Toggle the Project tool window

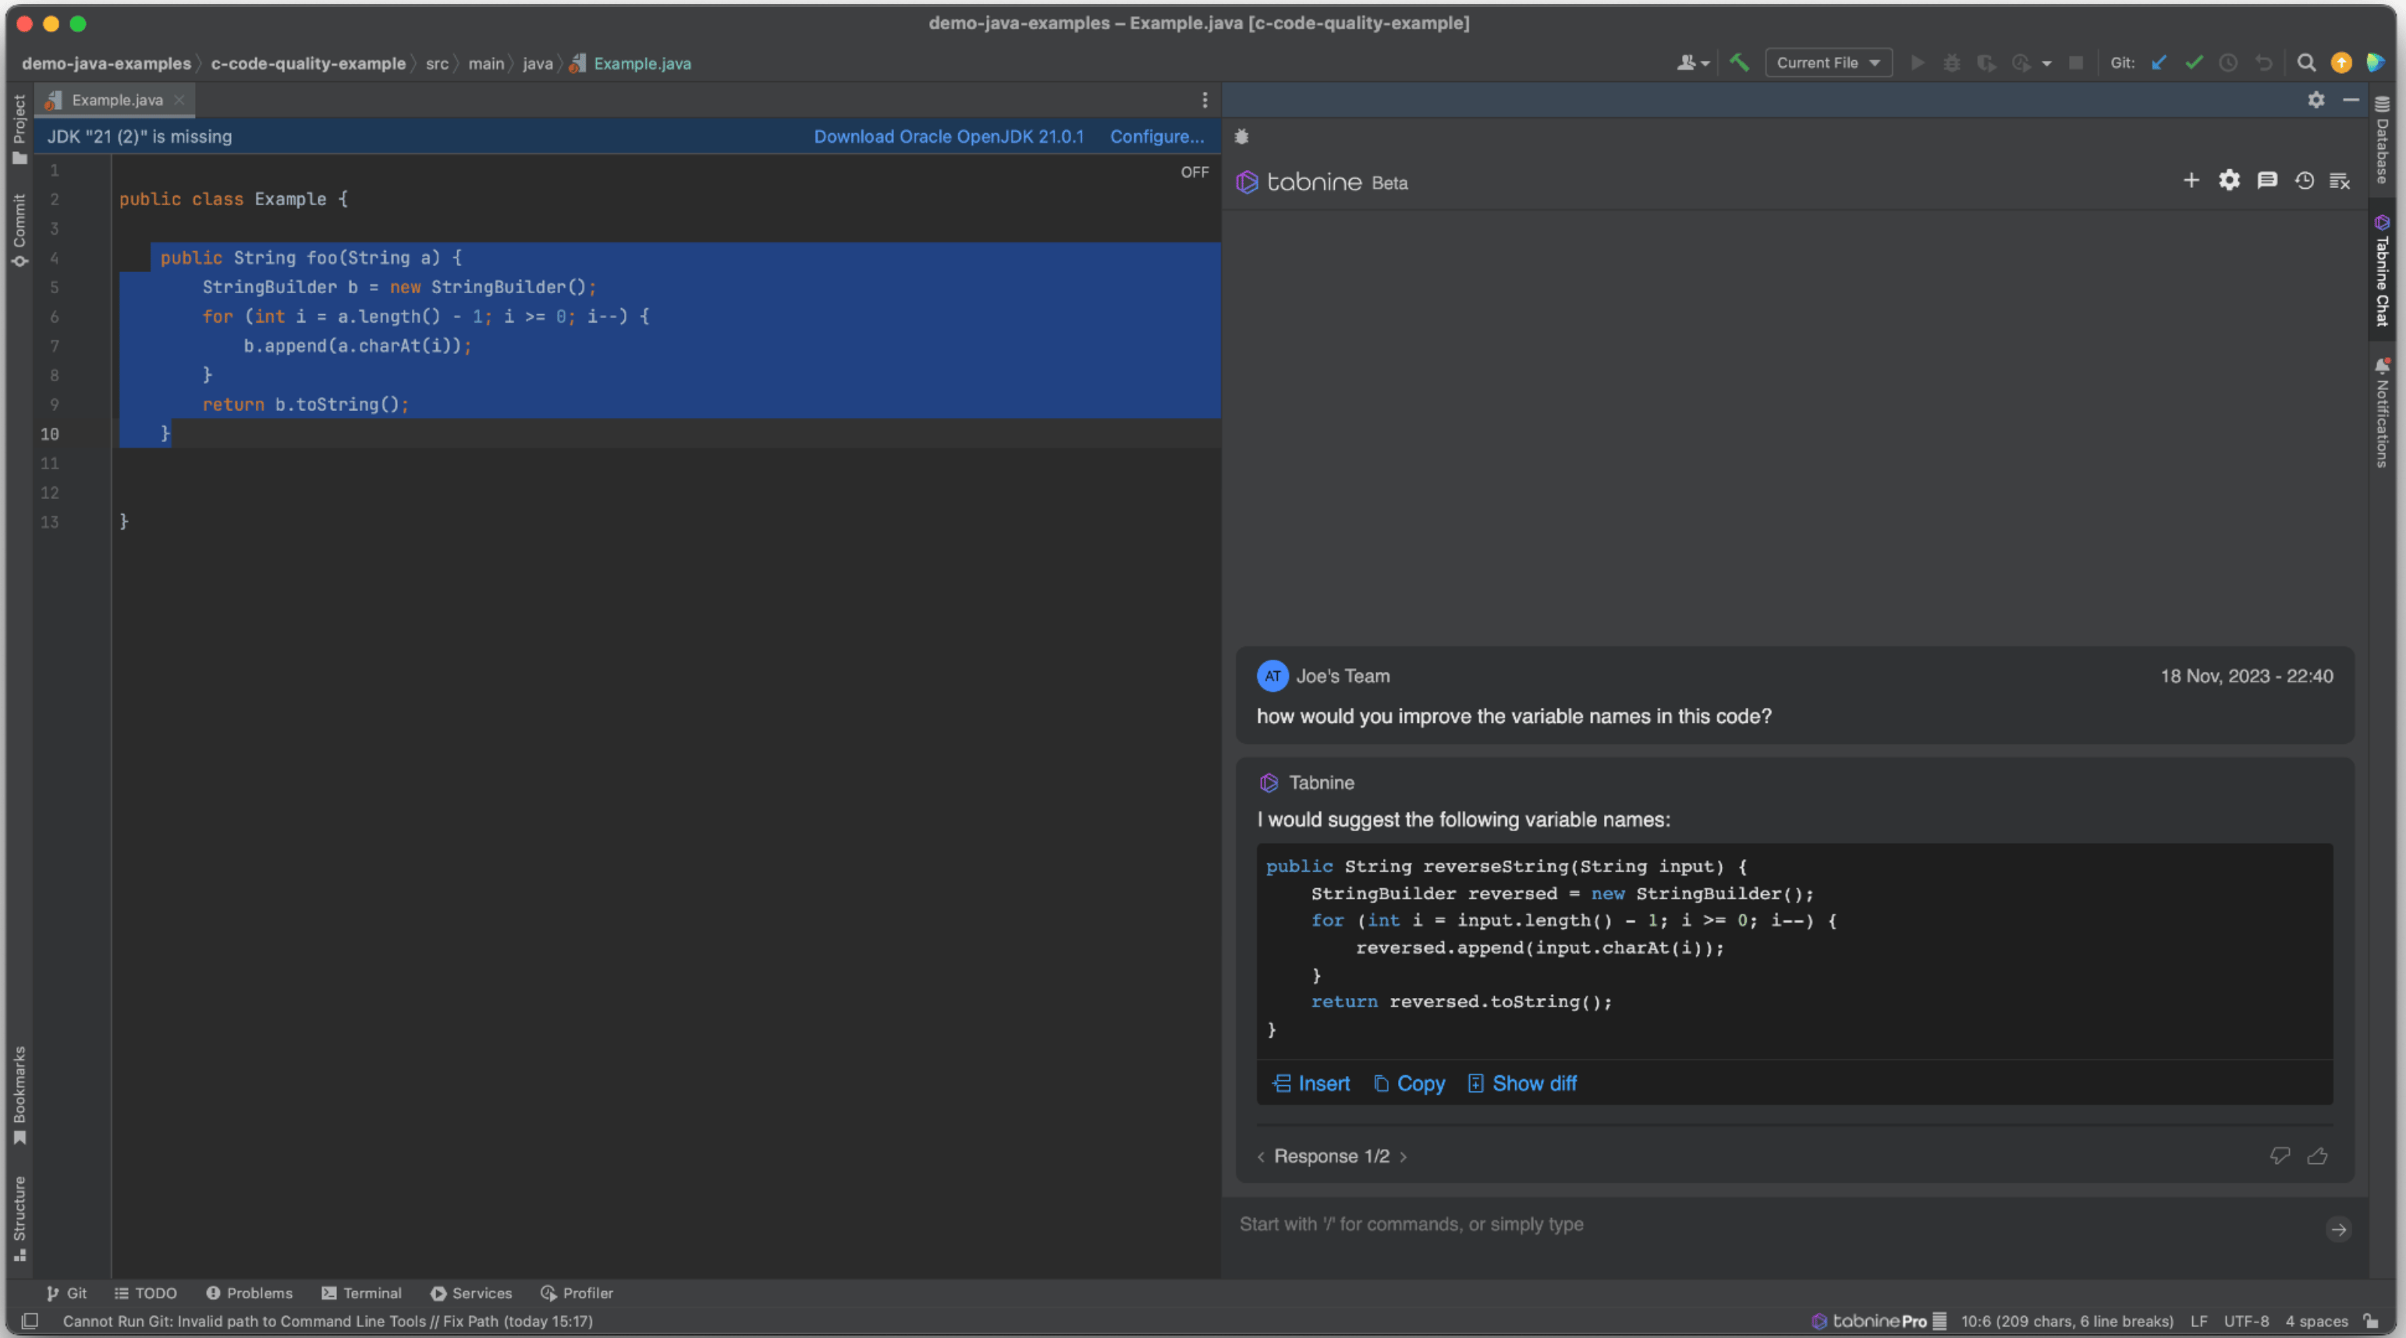[19, 128]
